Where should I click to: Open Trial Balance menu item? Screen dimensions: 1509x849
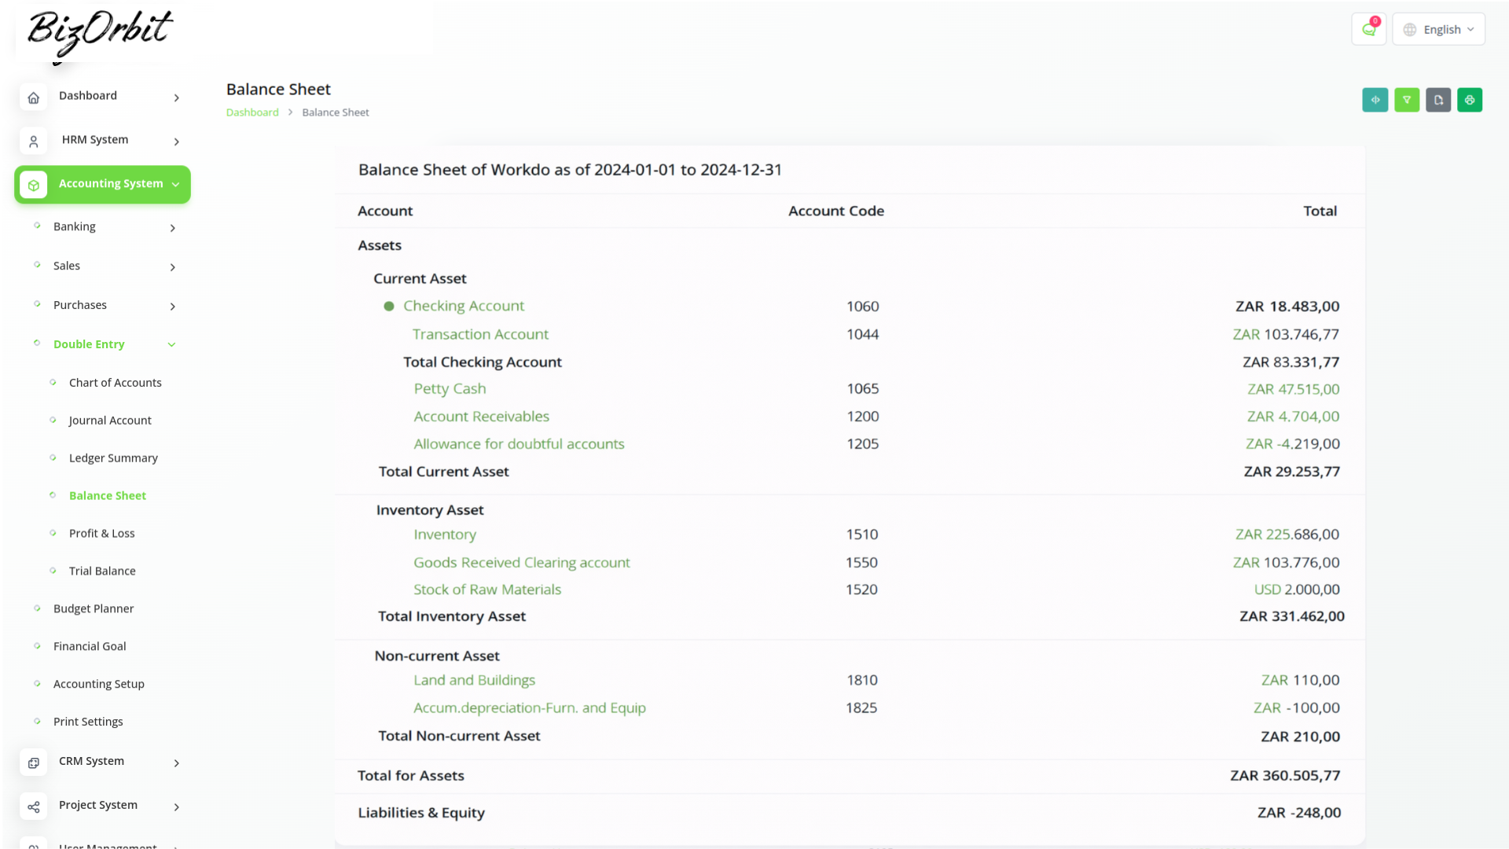[x=102, y=572]
